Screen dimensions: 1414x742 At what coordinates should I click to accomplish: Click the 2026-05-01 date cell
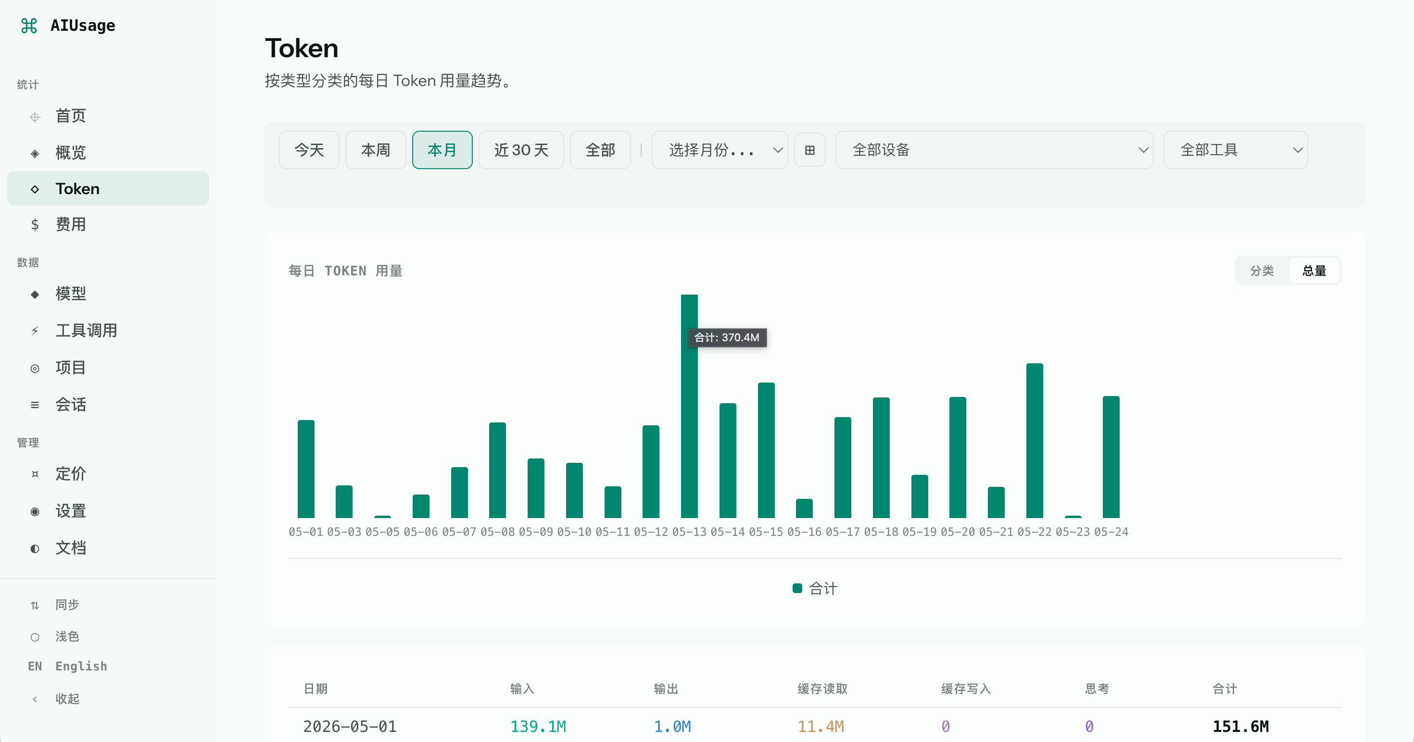[x=350, y=727]
